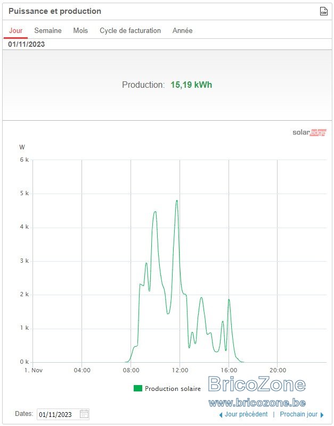Select the Jour tab
The width and height of the screenshot is (334, 426).
[15, 30]
